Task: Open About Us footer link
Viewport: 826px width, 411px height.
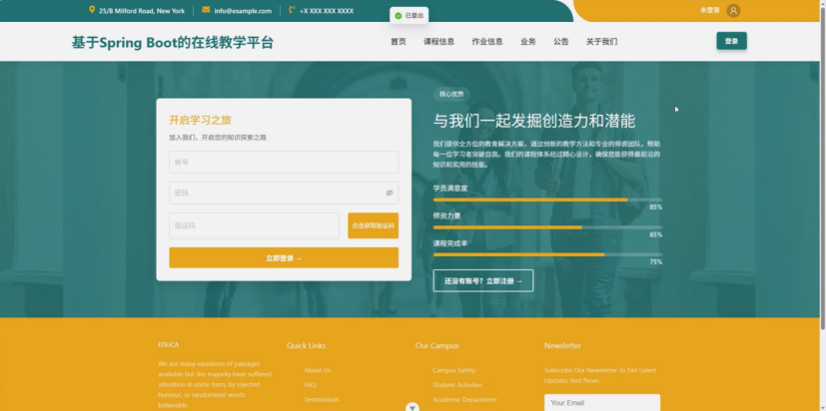Action: coord(318,370)
